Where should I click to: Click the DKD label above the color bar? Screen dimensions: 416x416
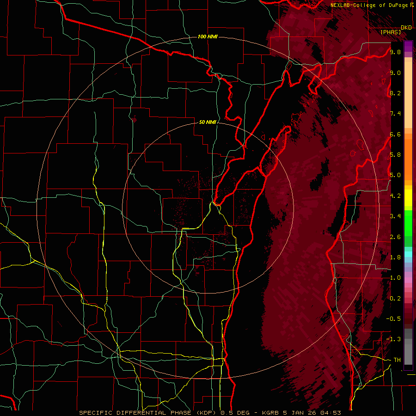406,28
